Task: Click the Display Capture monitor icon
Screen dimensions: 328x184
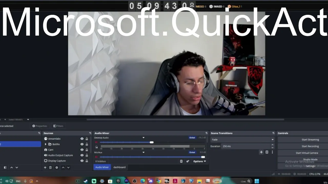Action: click(x=46, y=161)
